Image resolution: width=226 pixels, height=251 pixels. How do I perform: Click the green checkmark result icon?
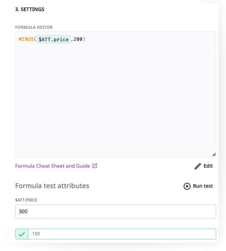(22, 234)
